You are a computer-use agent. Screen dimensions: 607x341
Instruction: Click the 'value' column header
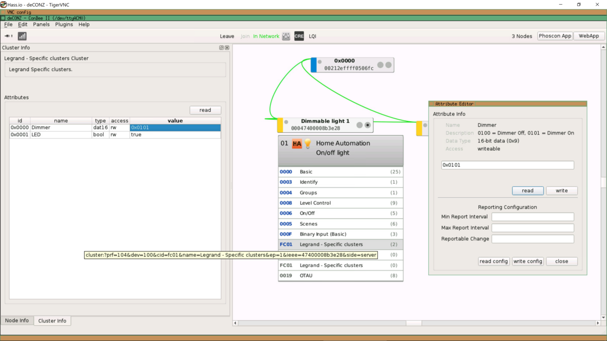click(x=175, y=121)
